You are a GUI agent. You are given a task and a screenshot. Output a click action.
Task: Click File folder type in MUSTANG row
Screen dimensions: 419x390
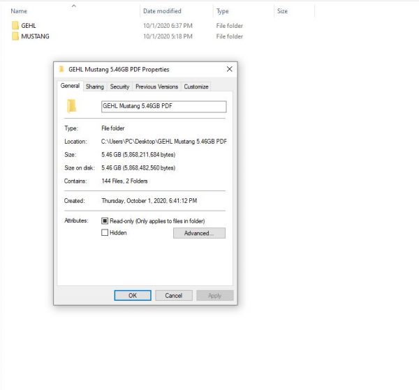click(x=230, y=36)
